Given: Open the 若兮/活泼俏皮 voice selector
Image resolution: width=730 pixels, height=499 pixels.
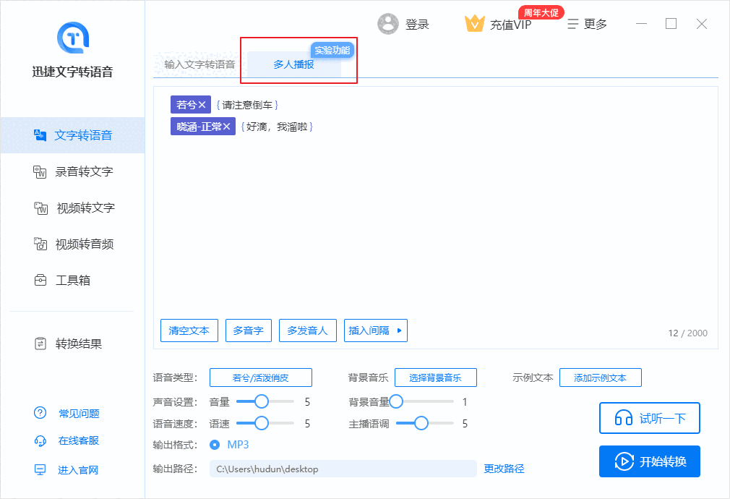Looking at the screenshot, I should click(x=260, y=378).
